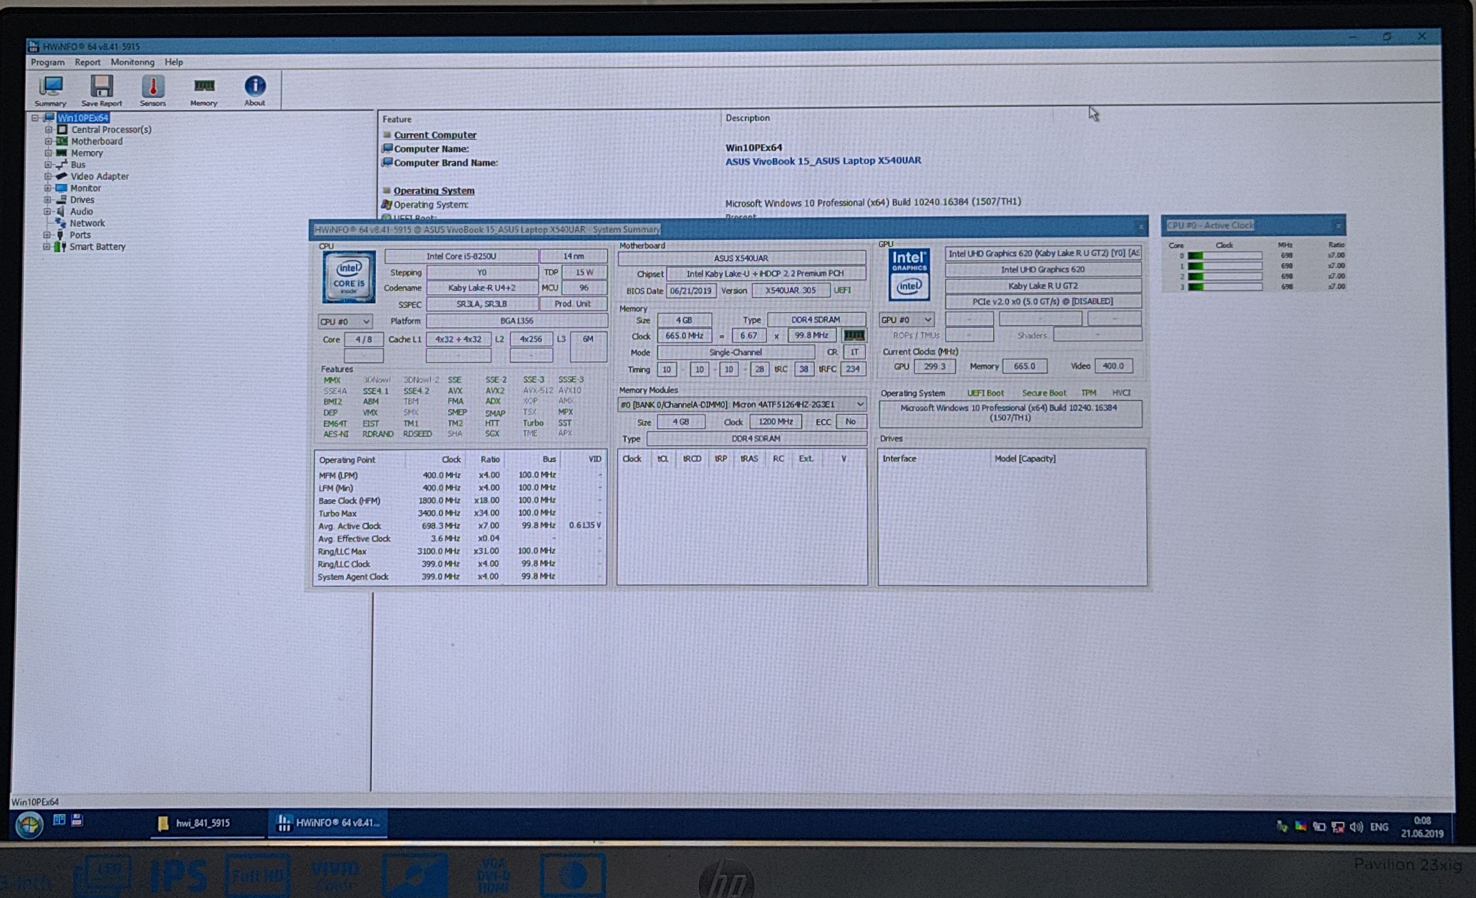Collapse the Win10PEx64 root node

point(35,118)
